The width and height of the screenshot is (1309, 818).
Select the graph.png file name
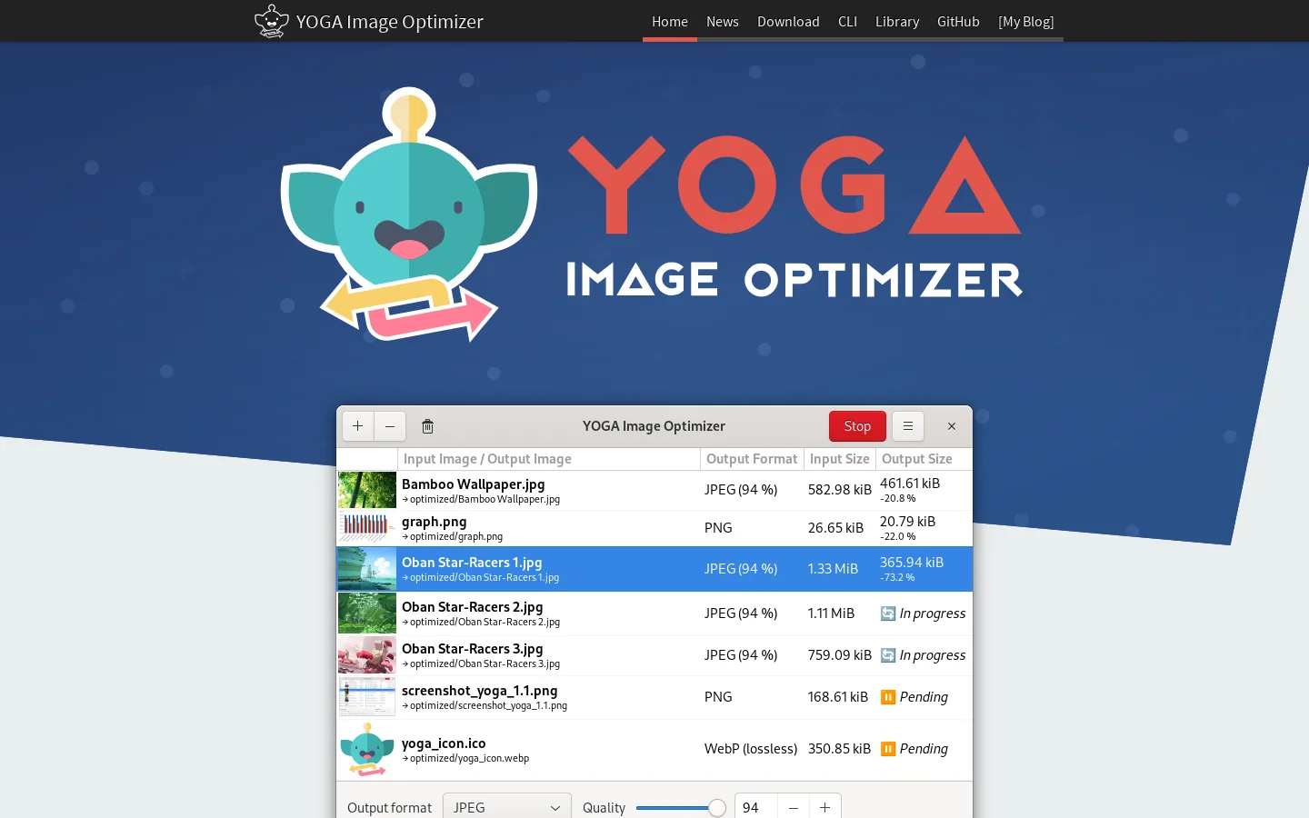[435, 522]
